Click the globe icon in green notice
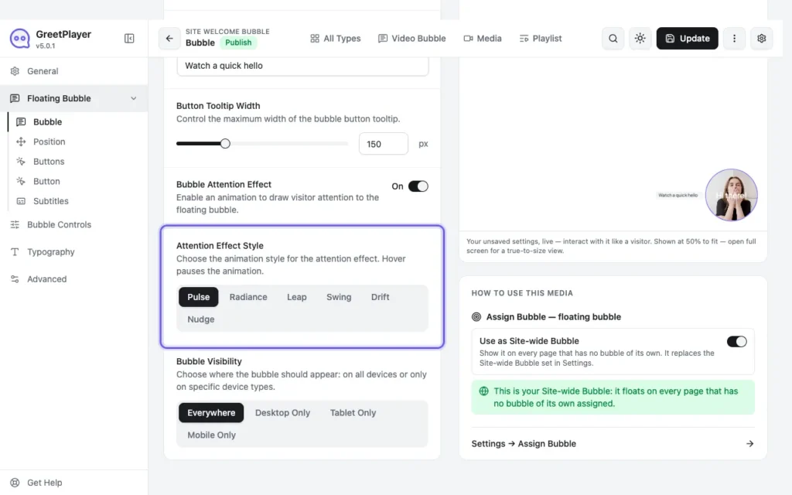 coord(484,391)
